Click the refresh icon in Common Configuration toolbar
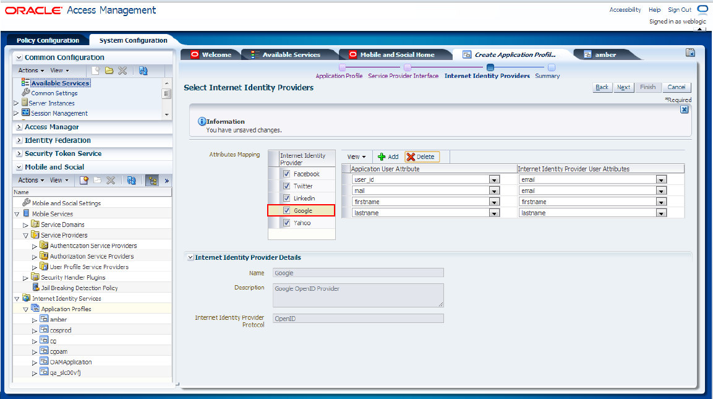713x399 pixels. pyautogui.click(x=143, y=71)
